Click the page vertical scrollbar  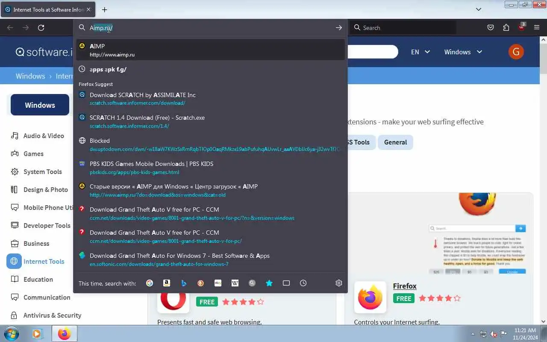(x=544, y=180)
